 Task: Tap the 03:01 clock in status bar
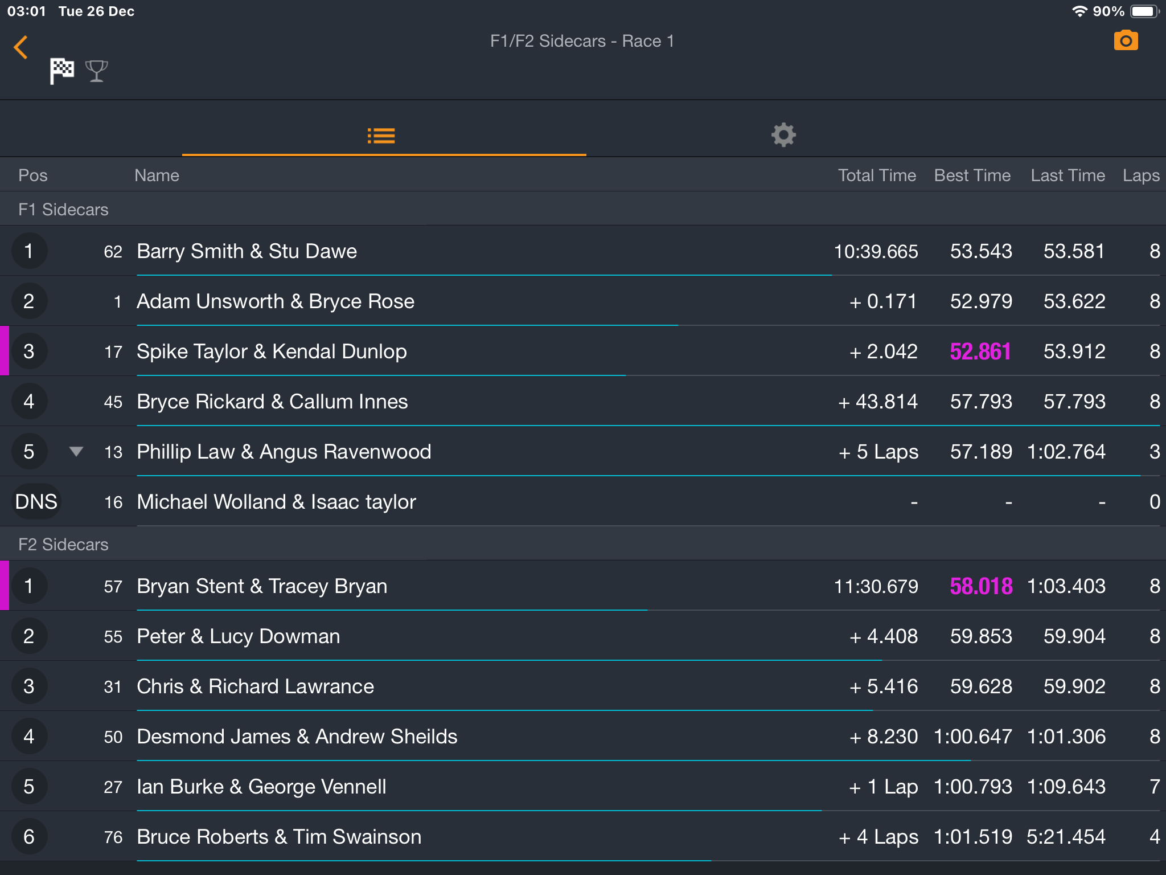click(x=26, y=11)
